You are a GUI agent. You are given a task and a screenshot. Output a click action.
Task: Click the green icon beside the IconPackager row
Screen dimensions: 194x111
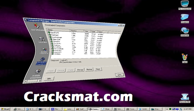pos(50,37)
